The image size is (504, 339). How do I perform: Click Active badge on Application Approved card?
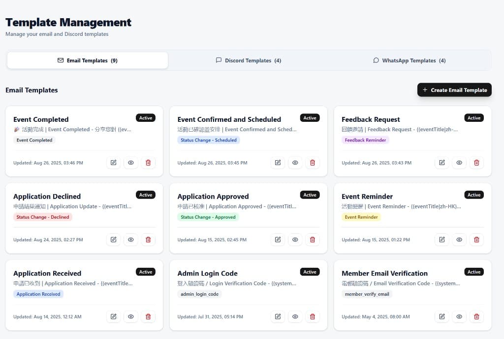point(310,195)
